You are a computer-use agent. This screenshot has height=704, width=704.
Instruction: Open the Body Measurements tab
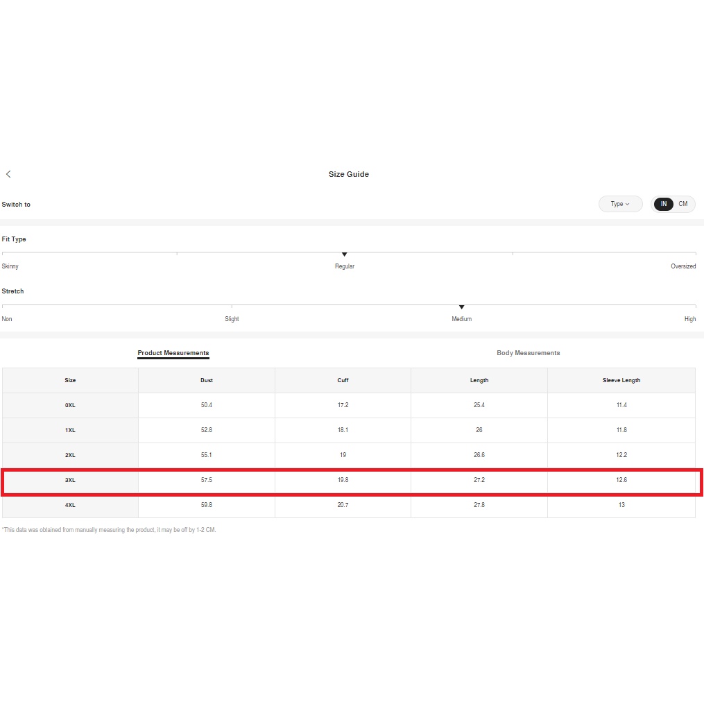coord(528,353)
